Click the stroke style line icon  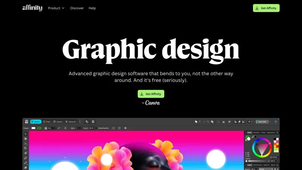pyautogui.click(x=59, y=128)
